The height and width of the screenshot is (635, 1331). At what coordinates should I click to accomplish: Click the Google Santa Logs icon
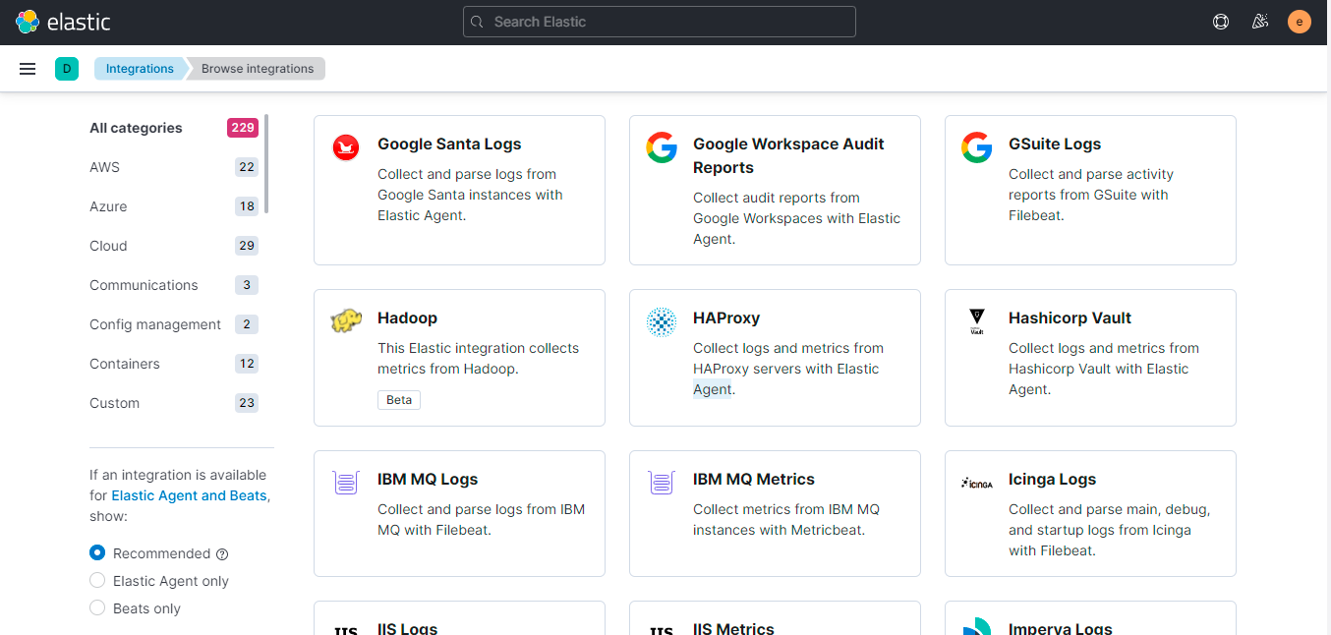point(346,147)
